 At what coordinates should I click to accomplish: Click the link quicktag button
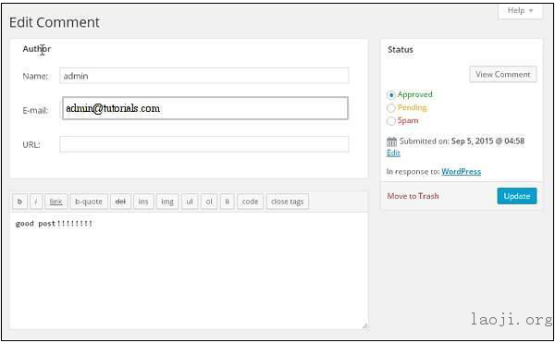pyautogui.click(x=55, y=202)
